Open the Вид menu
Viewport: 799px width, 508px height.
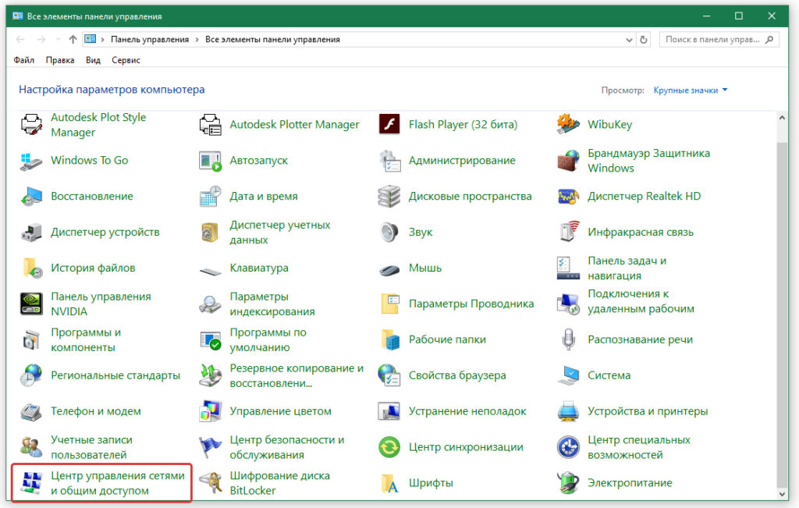coord(93,60)
